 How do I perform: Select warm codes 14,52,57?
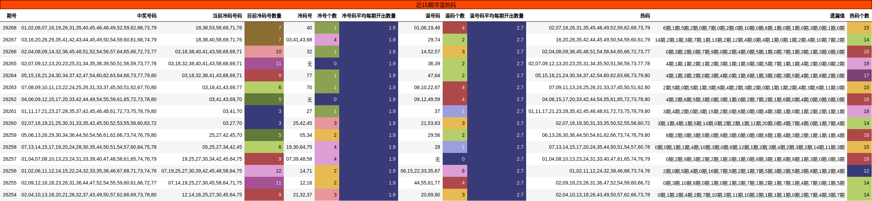tap(430, 52)
